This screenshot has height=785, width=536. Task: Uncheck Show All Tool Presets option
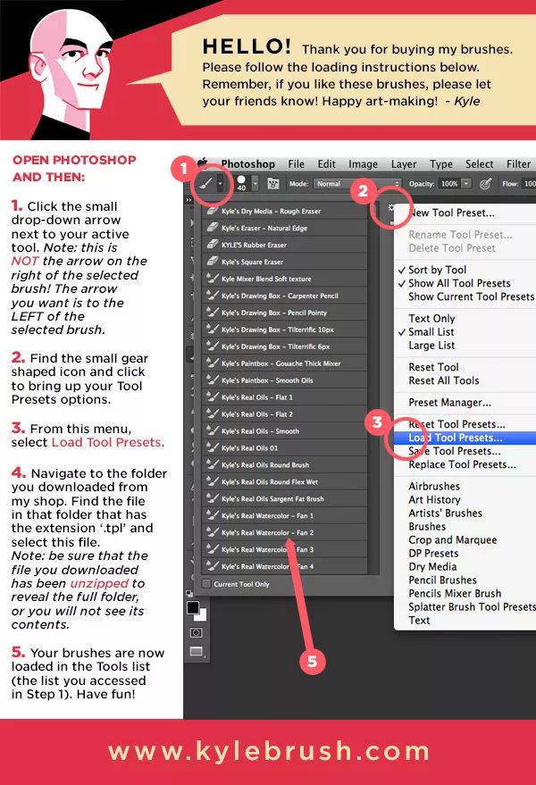(465, 283)
